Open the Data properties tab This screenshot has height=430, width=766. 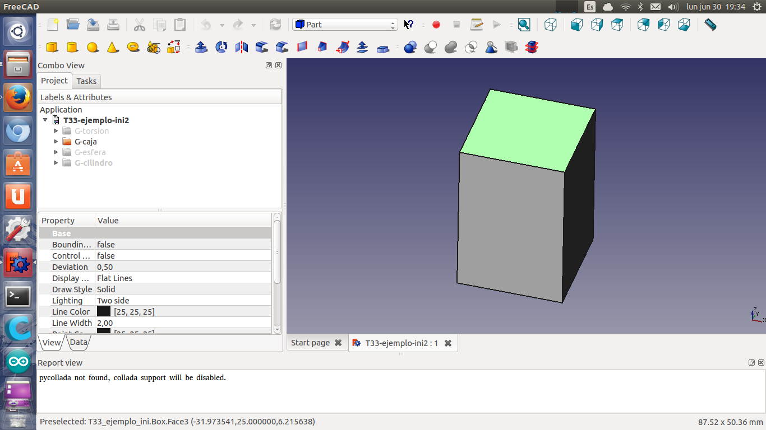point(79,342)
